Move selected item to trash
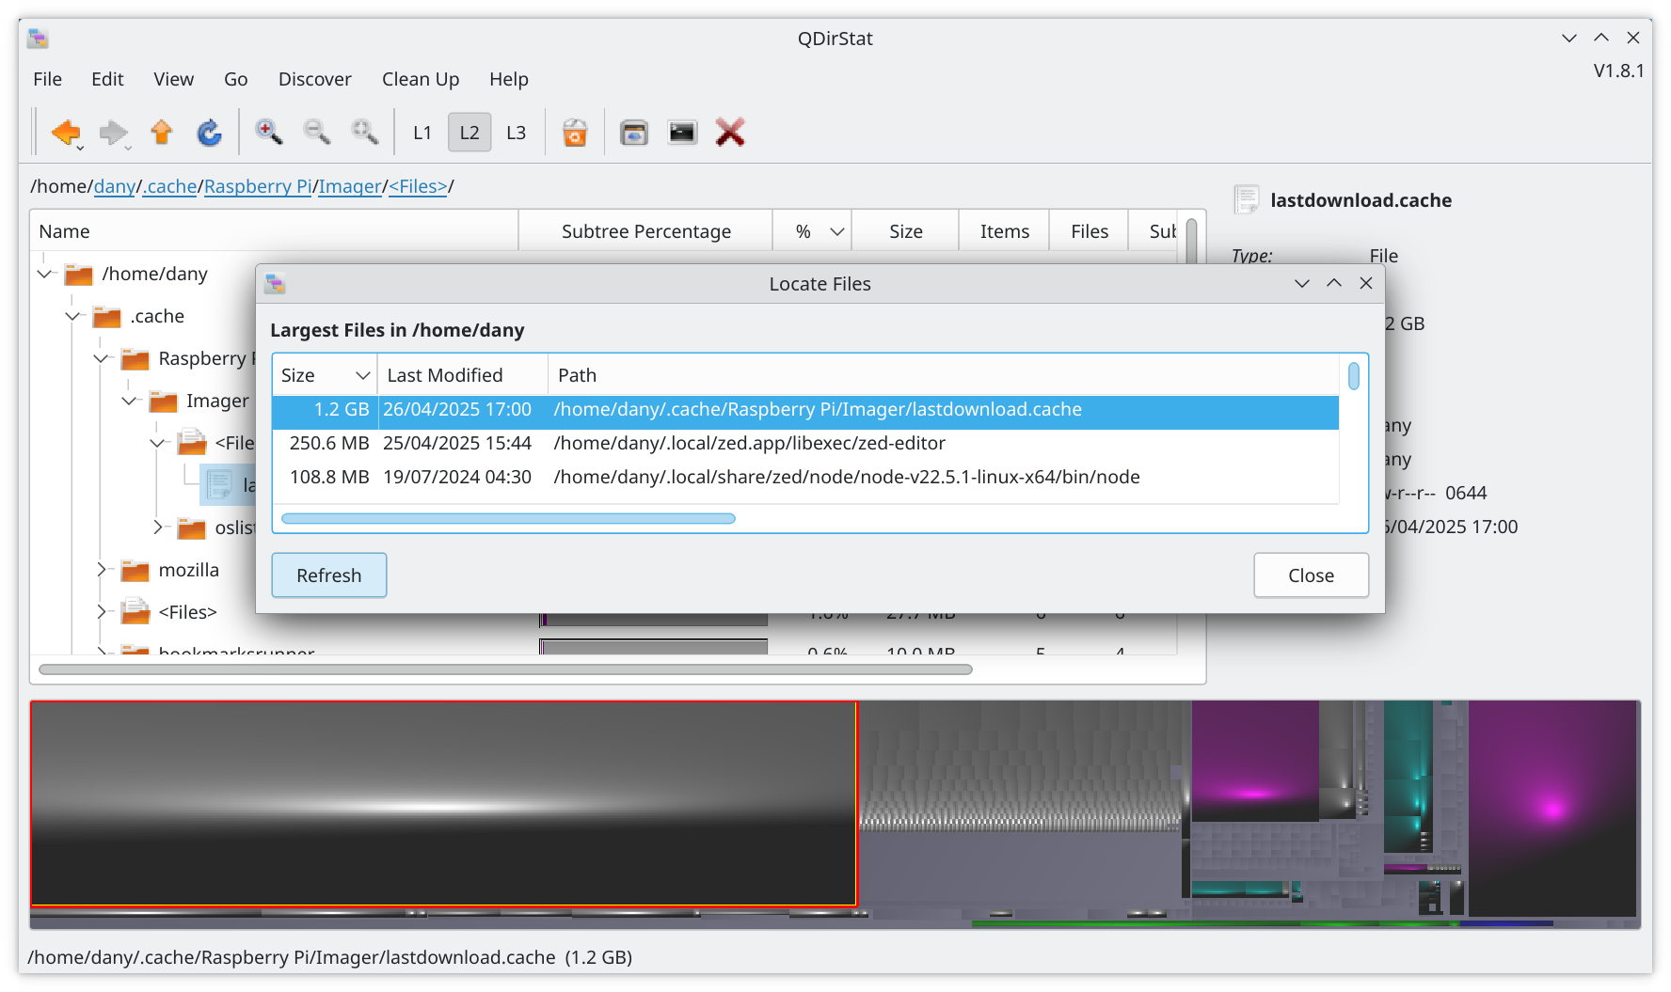The width and height of the screenshot is (1671, 992). click(x=575, y=133)
